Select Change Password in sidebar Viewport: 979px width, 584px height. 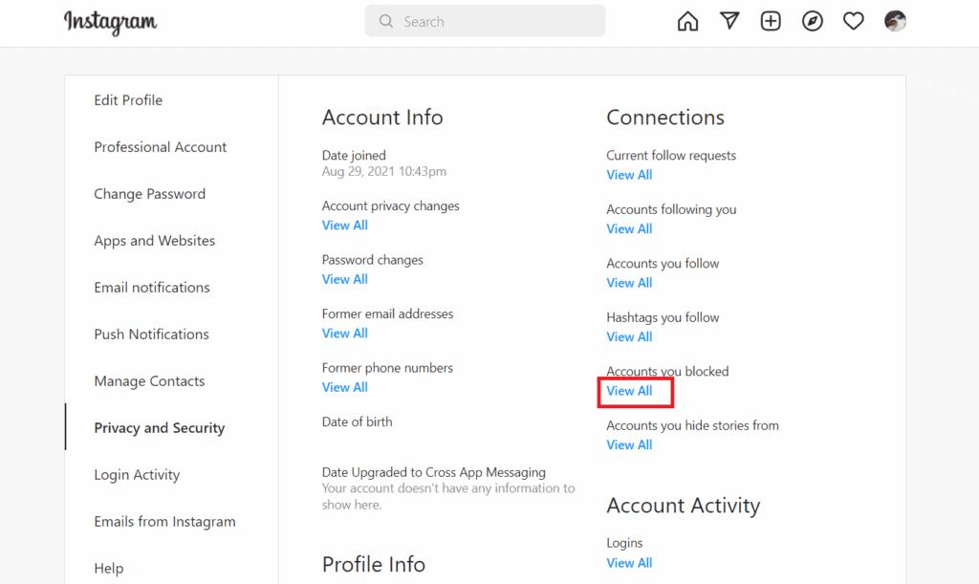pyautogui.click(x=150, y=193)
